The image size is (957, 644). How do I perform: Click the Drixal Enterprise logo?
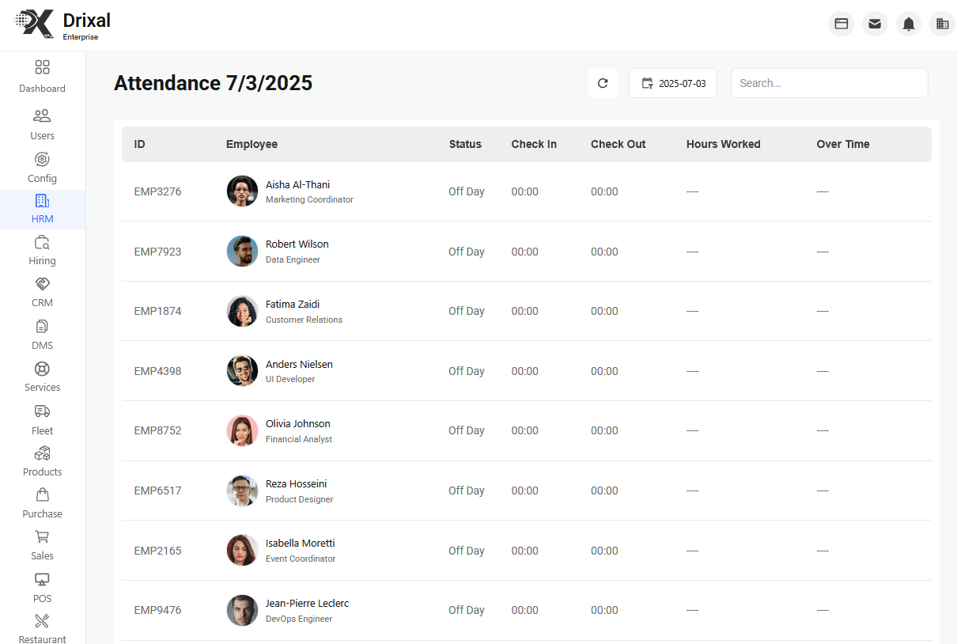click(x=62, y=22)
